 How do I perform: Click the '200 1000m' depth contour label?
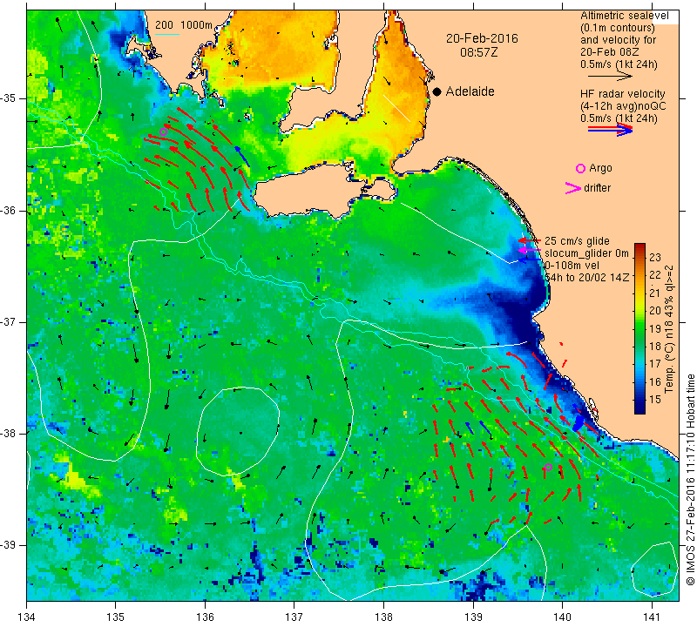[x=184, y=25]
